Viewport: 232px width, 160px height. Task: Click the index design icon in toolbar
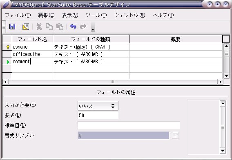26,27
